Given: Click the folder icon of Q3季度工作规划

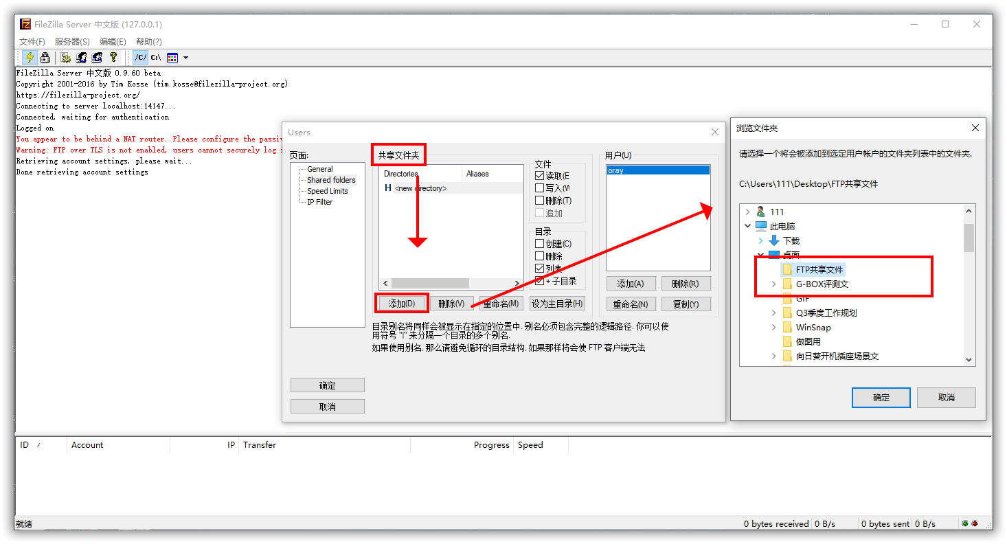Looking at the screenshot, I should coord(787,313).
